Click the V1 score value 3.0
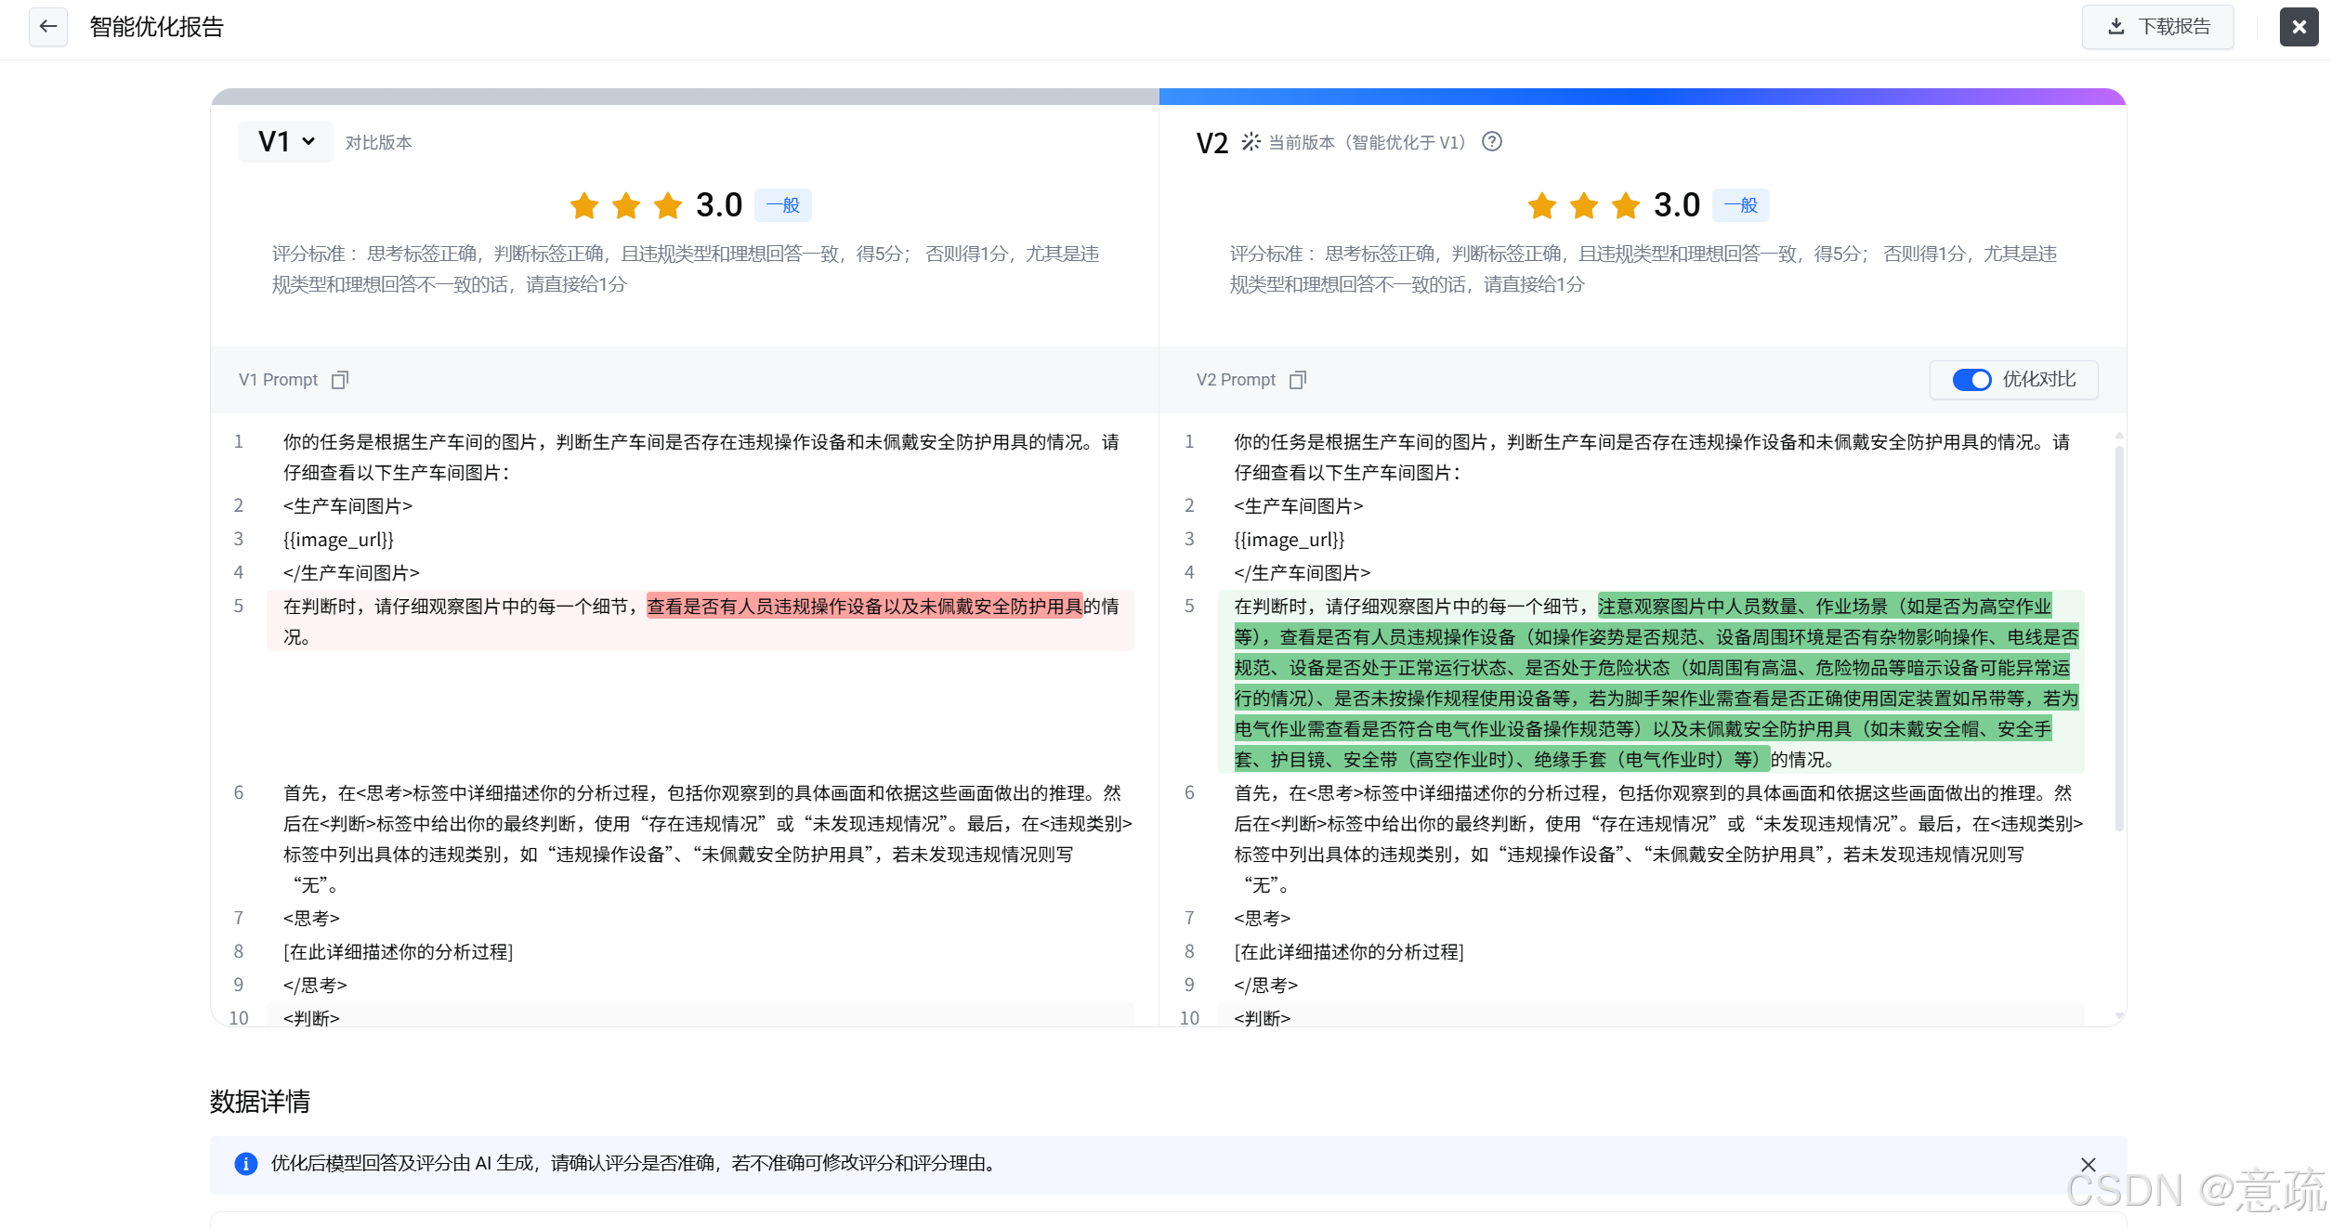The image size is (2331, 1228). click(719, 204)
